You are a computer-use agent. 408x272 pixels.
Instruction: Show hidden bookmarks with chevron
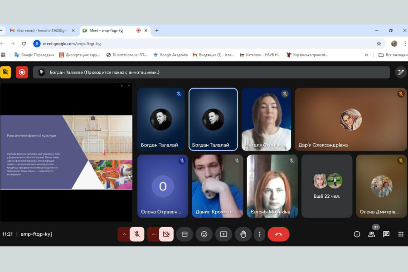(x=366, y=55)
